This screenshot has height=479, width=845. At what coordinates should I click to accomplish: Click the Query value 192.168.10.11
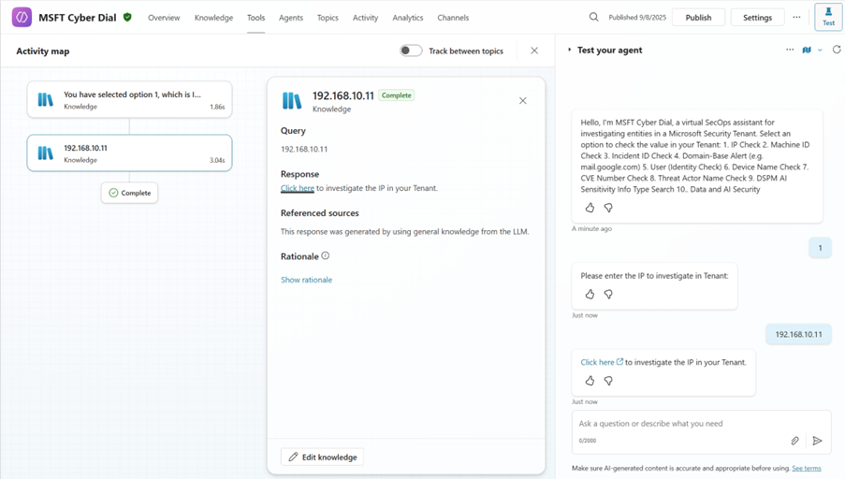point(304,150)
